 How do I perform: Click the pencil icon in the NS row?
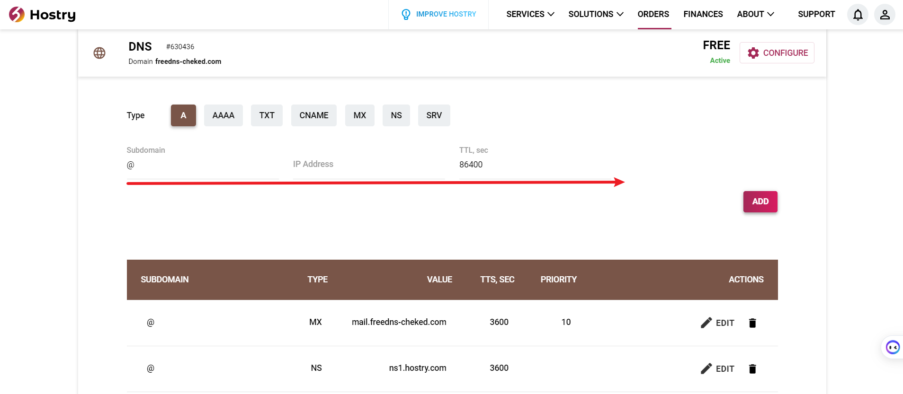[706, 368]
